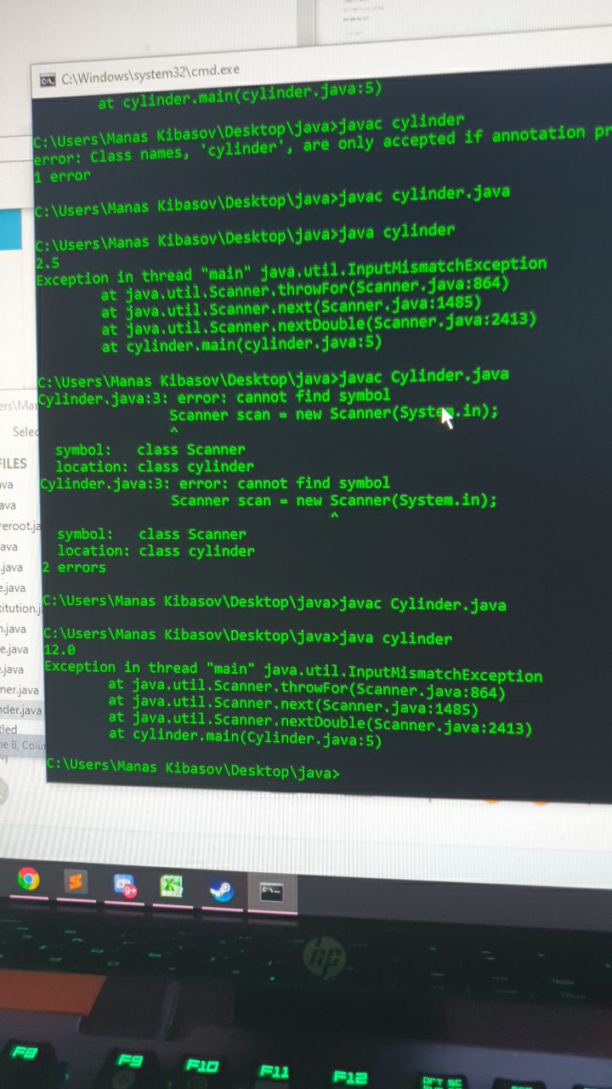Open Google Chrome from the taskbar

click(29, 879)
